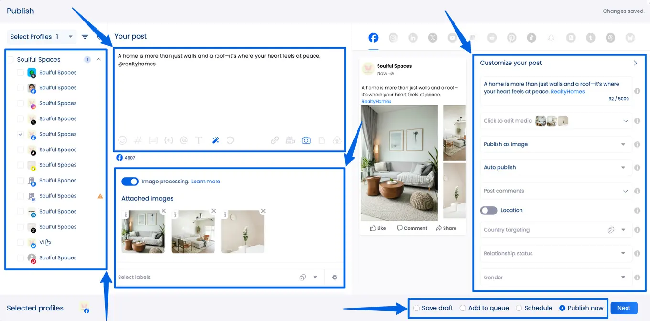The width and height of the screenshot is (650, 321).
Task: Choose the Schedule radio option
Action: click(x=519, y=308)
